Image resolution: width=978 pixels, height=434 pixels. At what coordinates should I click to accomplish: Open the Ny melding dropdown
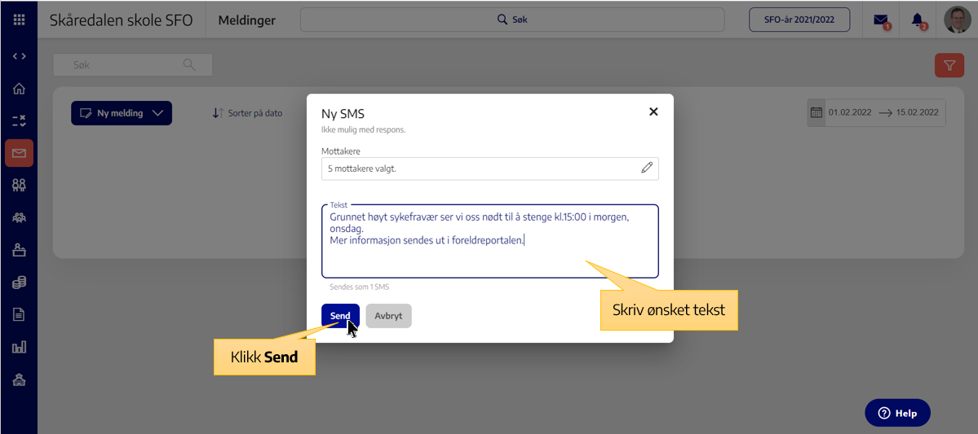pyautogui.click(x=122, y=113)
